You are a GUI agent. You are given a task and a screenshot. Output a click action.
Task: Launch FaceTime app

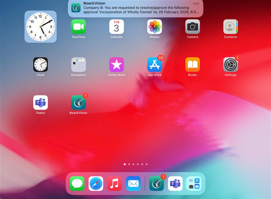click(x=79, y=27)
